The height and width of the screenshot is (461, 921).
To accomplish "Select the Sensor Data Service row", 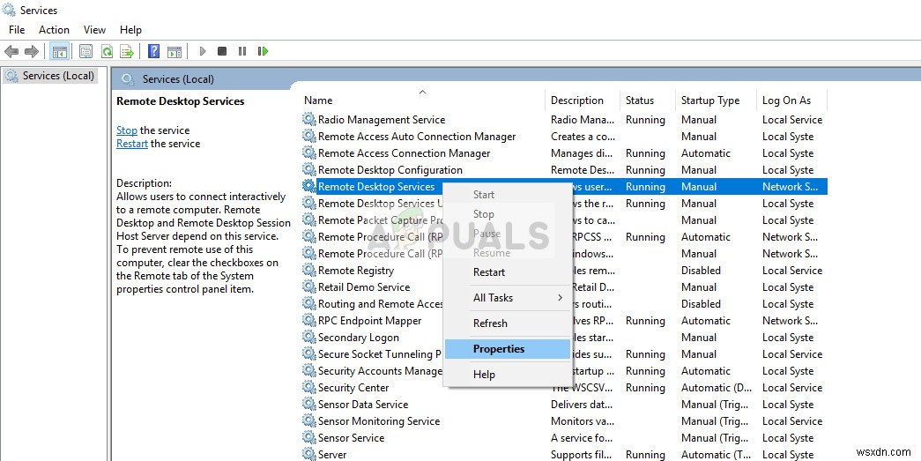I will click(564, 405).
